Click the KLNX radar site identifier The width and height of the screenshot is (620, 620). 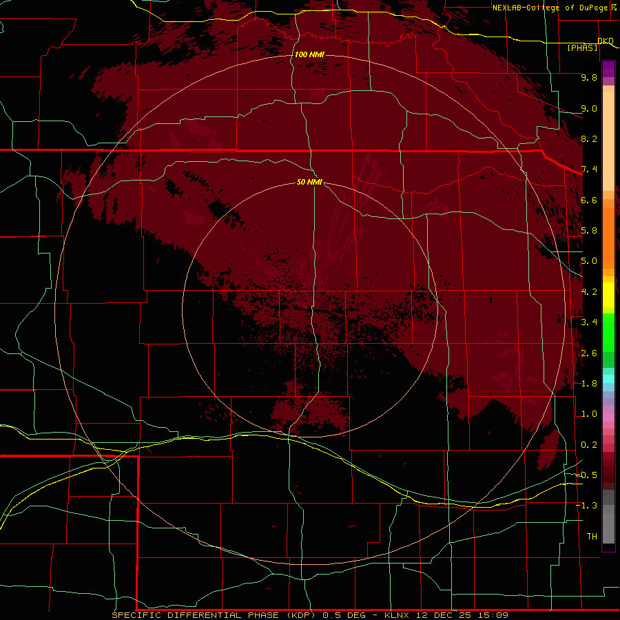[x=397, y=615]
